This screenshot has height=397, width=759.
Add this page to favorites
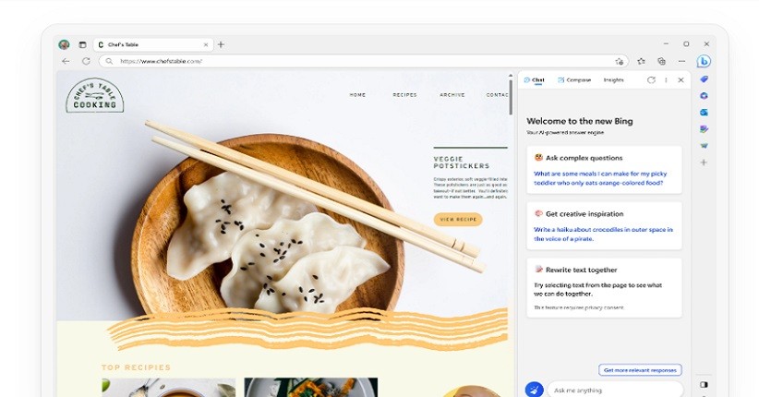point(619,62)
